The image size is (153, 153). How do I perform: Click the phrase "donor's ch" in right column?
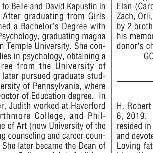coord(135,46)
